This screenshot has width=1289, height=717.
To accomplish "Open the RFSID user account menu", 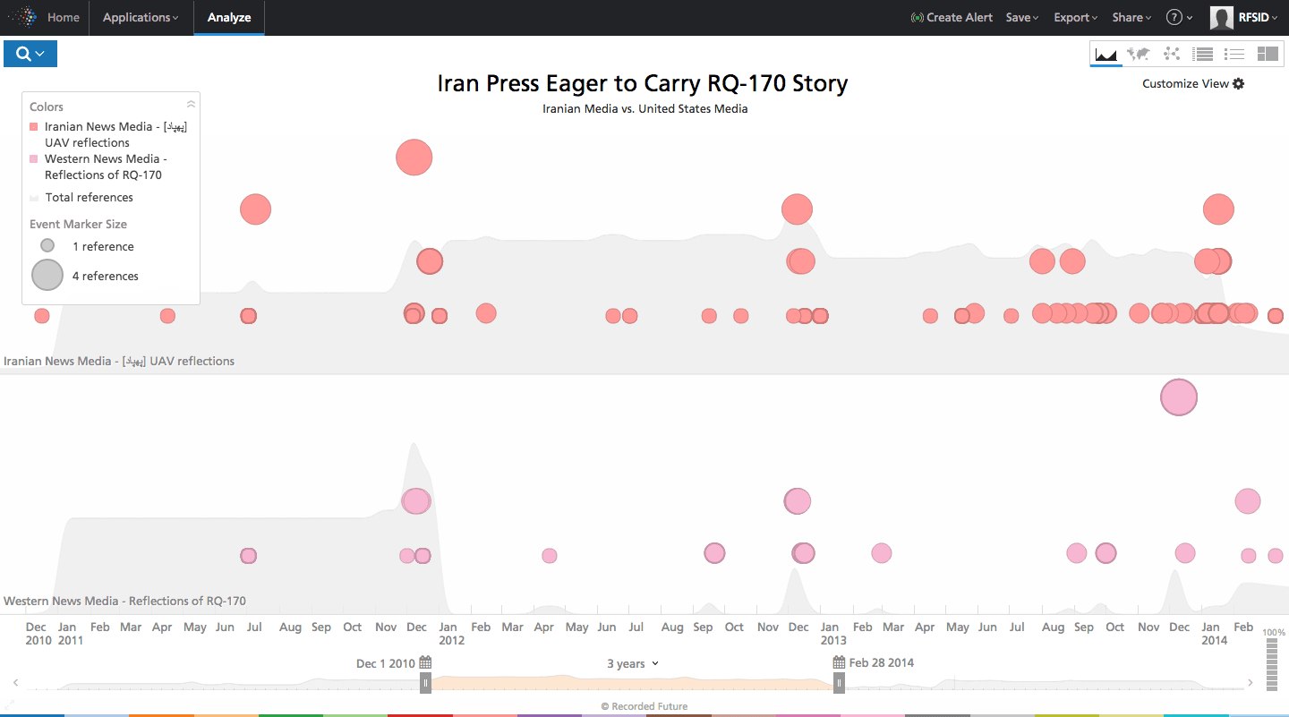I will [x=1244, y=17].
